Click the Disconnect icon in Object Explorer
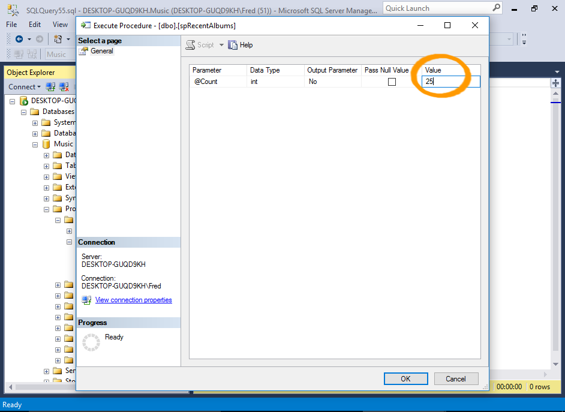Screen dimensions: 565x412 64,87
